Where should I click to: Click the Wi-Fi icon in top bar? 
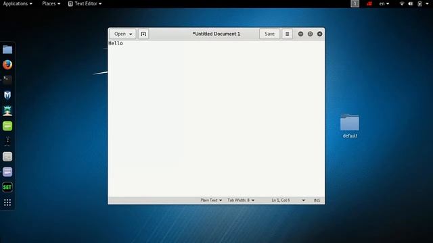click(x=402, y=3)
